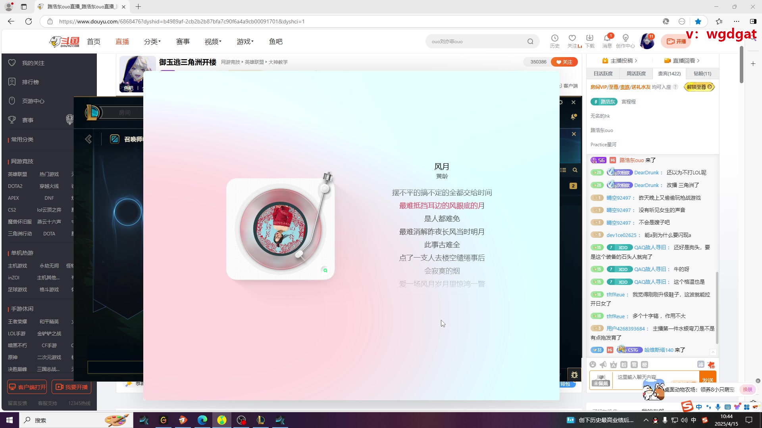Click the list view icon in League client

coord(563,170)
